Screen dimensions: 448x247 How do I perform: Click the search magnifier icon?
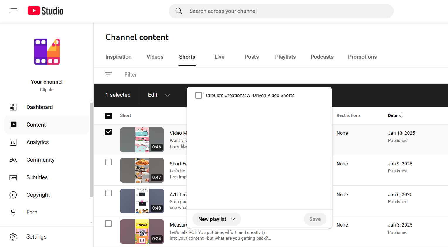click(179, 11)
